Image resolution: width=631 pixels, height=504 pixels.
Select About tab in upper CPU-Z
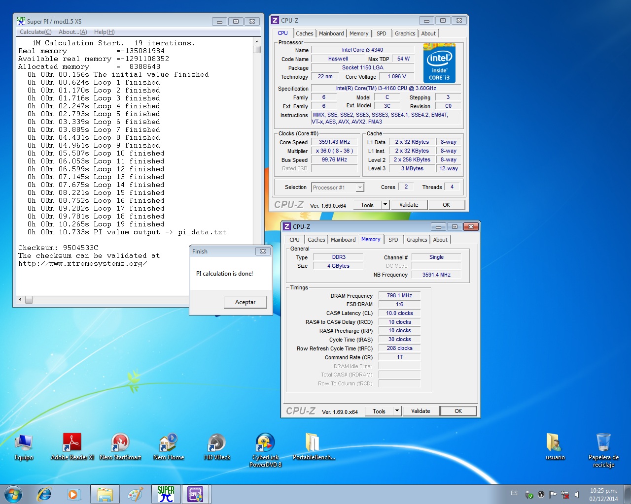428,33
